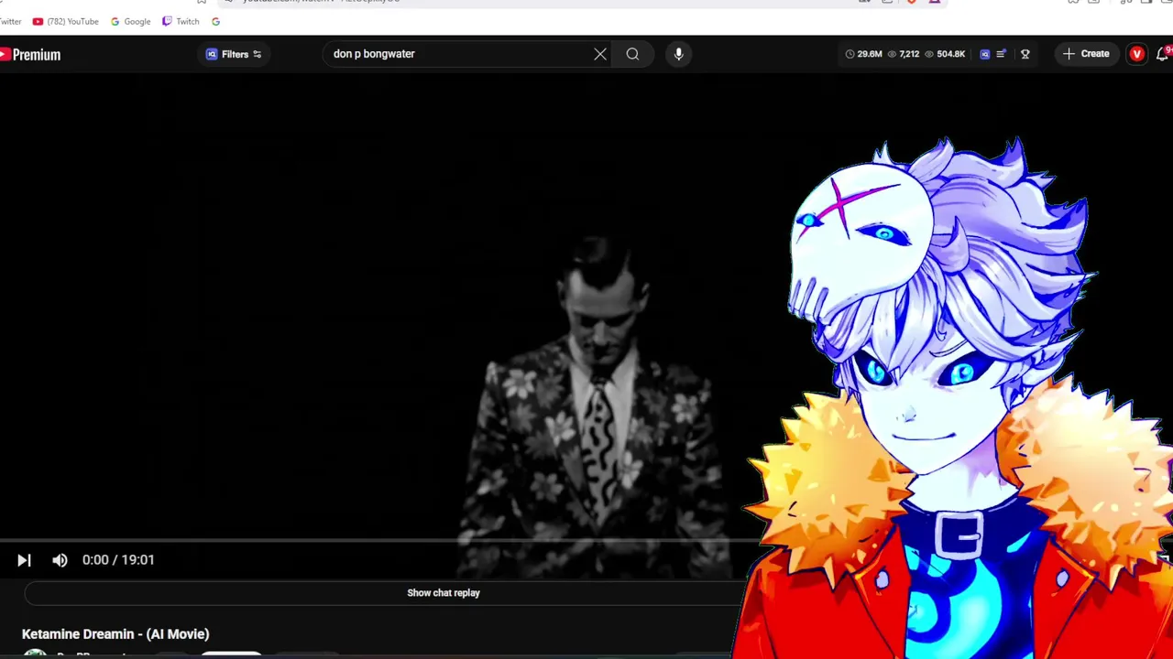Open the vidIQ logo icon in the stats bar
The width and height of the screenshot is (1173, 659).
point(985,54)
